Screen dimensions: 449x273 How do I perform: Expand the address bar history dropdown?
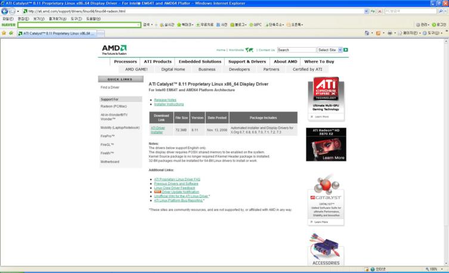click(x=366, y=11)
